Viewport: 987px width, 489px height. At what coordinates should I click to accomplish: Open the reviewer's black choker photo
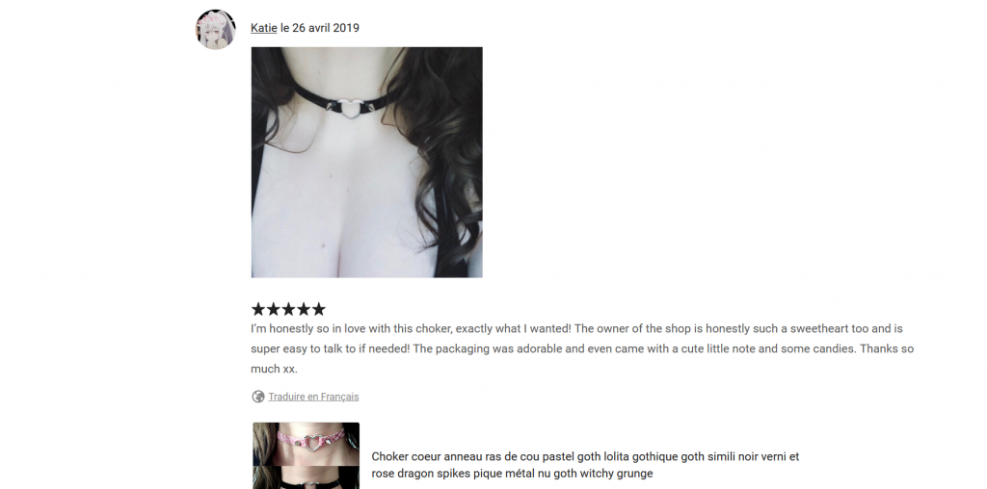367,162
